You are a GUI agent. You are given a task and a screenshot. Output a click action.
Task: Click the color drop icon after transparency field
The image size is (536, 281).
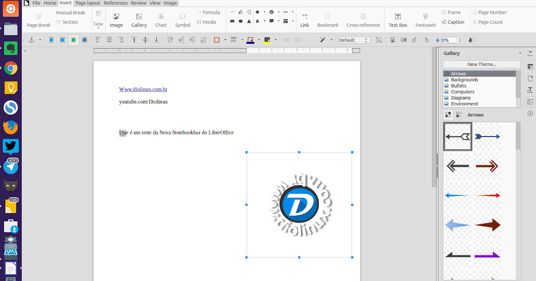click(471, 40)
